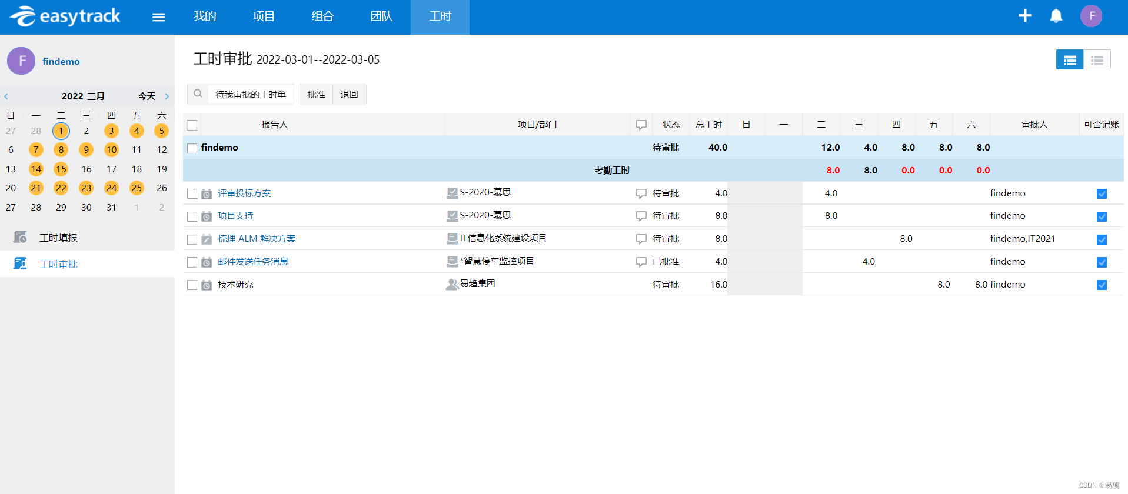Click the 待我审批的工时单 filter field
1128x494 pixels.
(251, 94)
